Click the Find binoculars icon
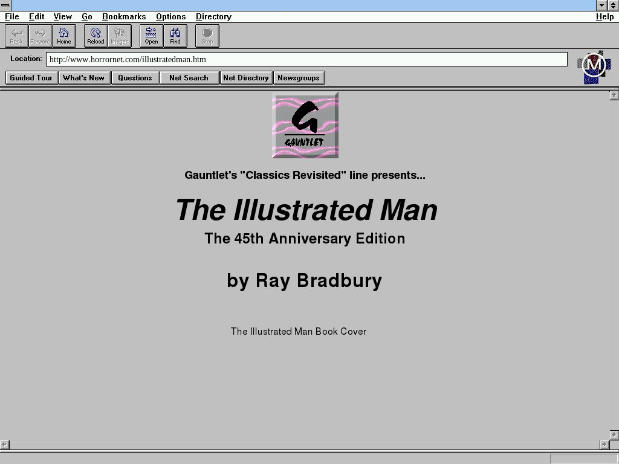 pos(175,36)
